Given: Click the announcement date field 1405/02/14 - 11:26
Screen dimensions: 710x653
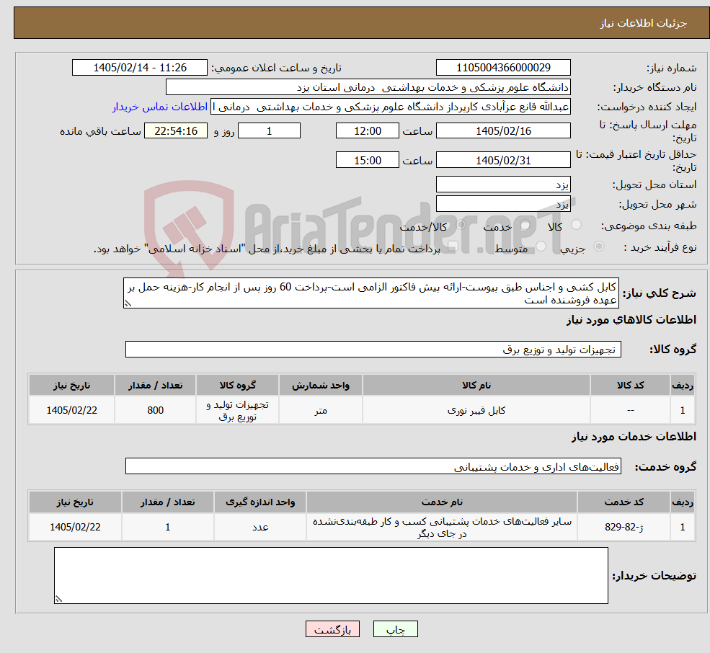Looking at the screenshot, I should [x=139, y=68].
